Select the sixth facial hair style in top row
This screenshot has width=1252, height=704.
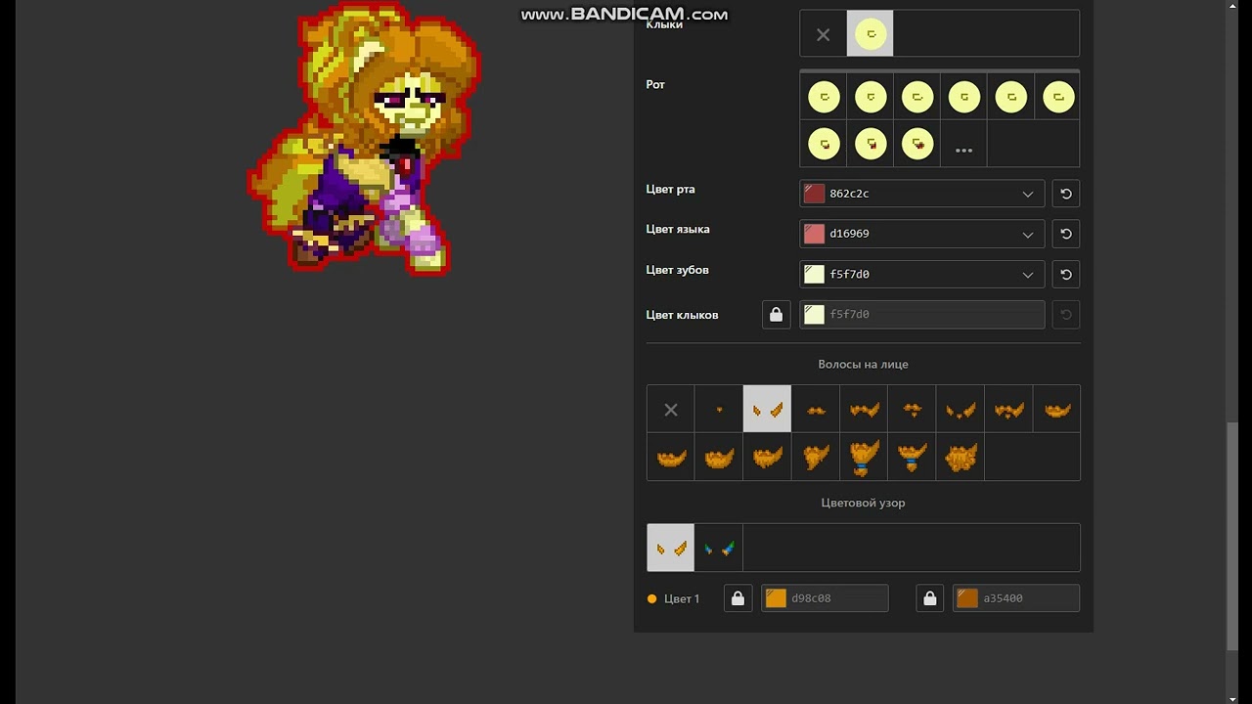click(912, 410)
